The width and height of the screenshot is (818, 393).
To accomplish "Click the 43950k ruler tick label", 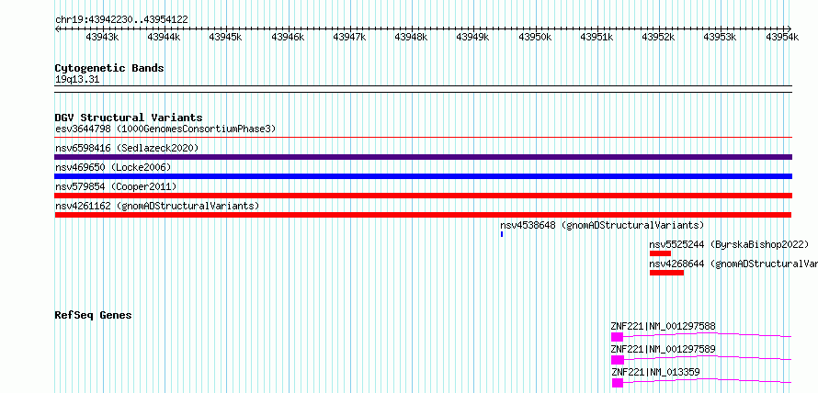I will pyautogui.click(x=535, y=37).
